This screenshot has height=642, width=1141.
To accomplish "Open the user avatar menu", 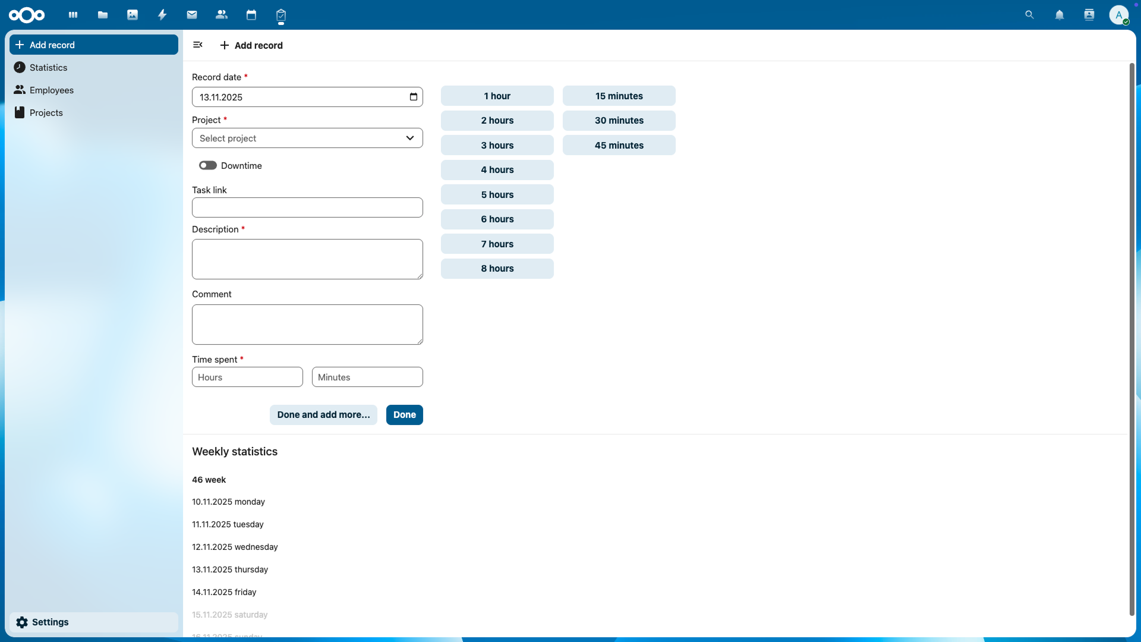I will point(1119,15).
